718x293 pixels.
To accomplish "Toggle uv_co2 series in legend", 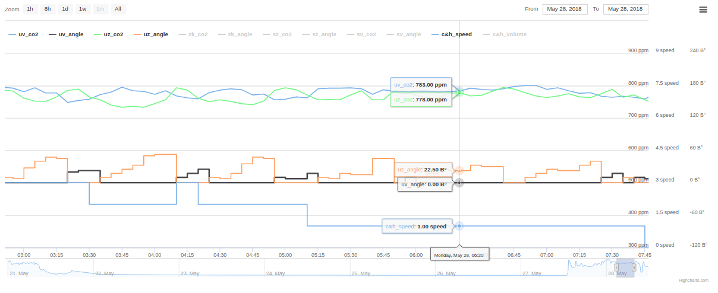I will [23, 34].
